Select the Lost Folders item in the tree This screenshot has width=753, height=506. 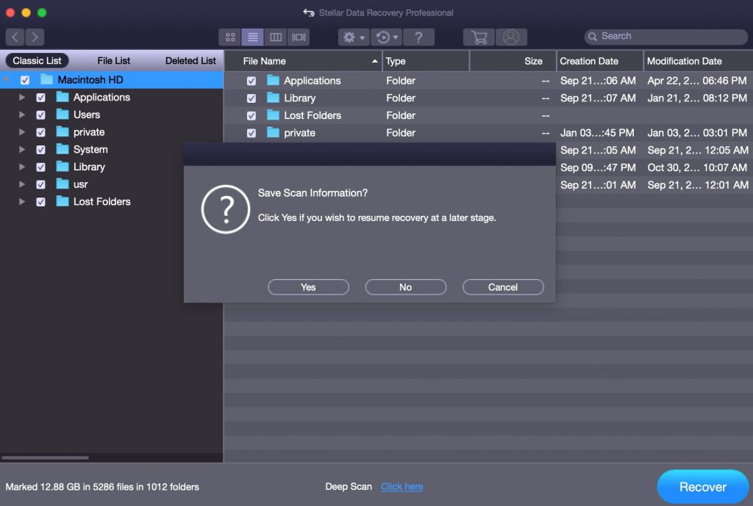coord(101,201)
